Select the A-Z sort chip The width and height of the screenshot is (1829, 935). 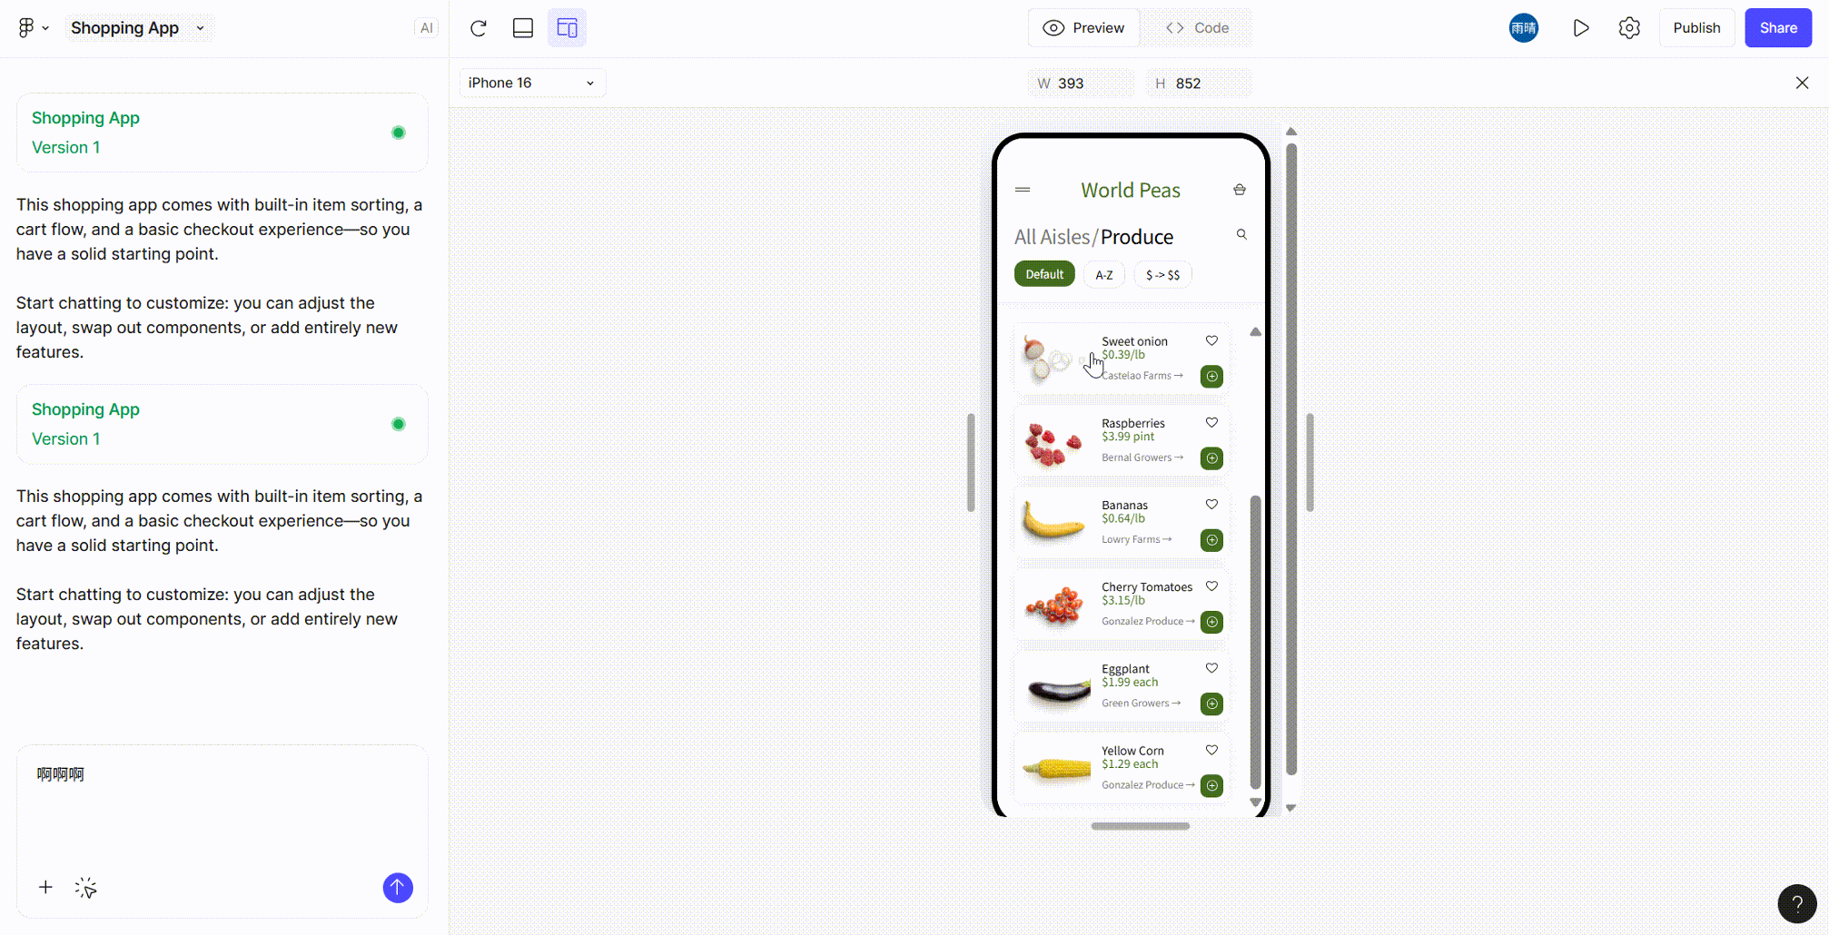pos(1104,274)
